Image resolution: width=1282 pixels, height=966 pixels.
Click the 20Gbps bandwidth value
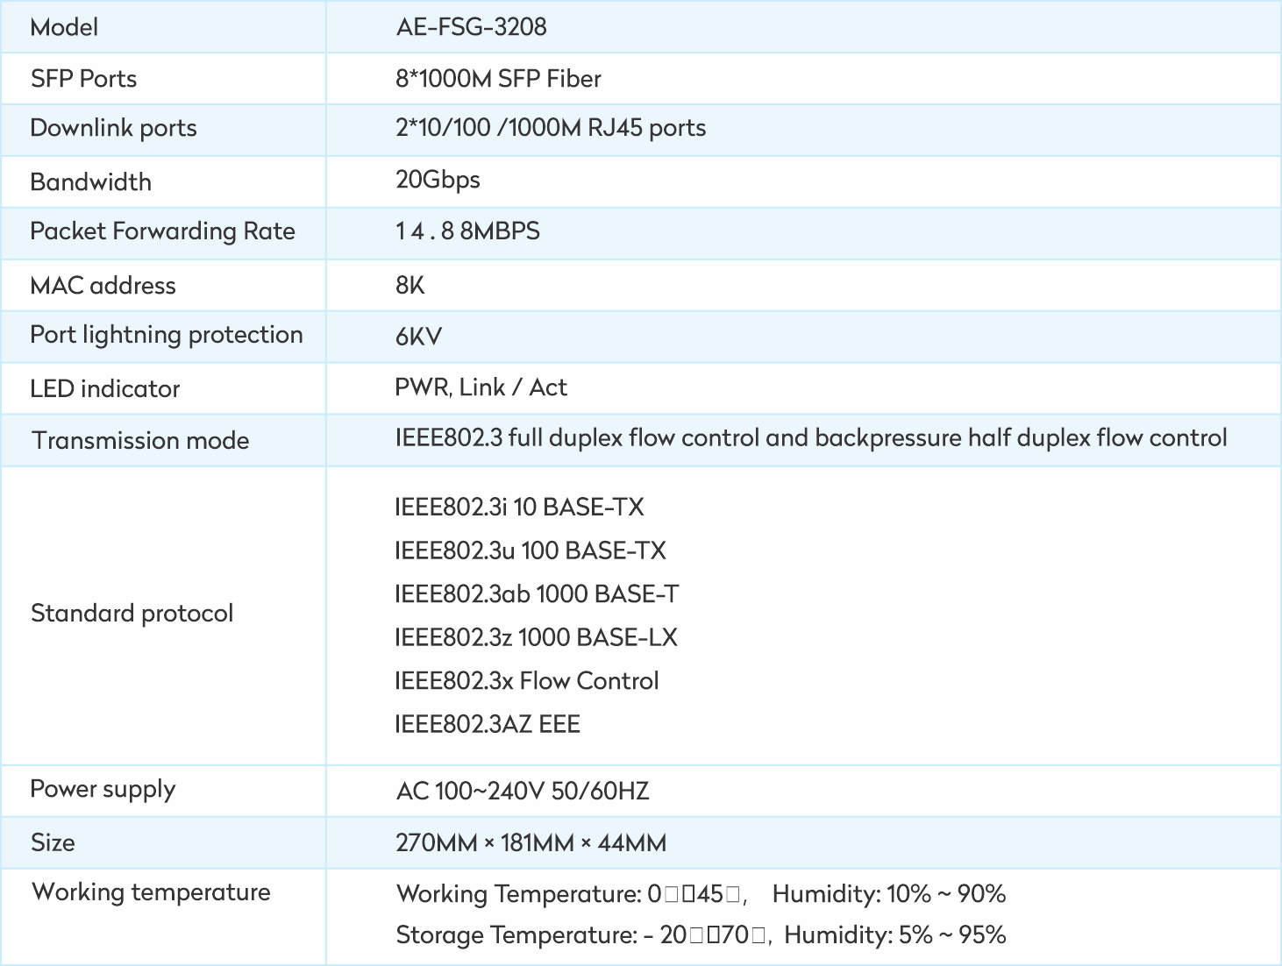(438, 180)
